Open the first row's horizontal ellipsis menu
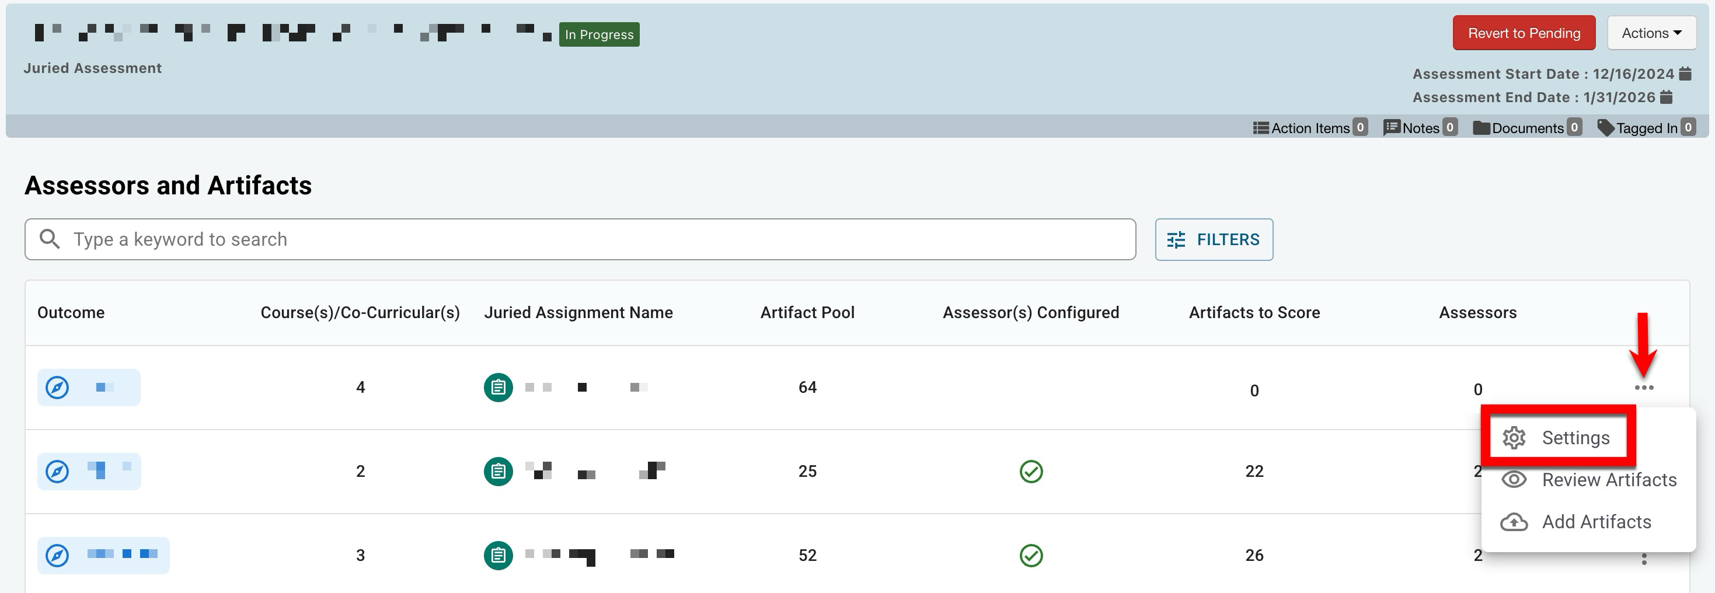 (1643, 388)
